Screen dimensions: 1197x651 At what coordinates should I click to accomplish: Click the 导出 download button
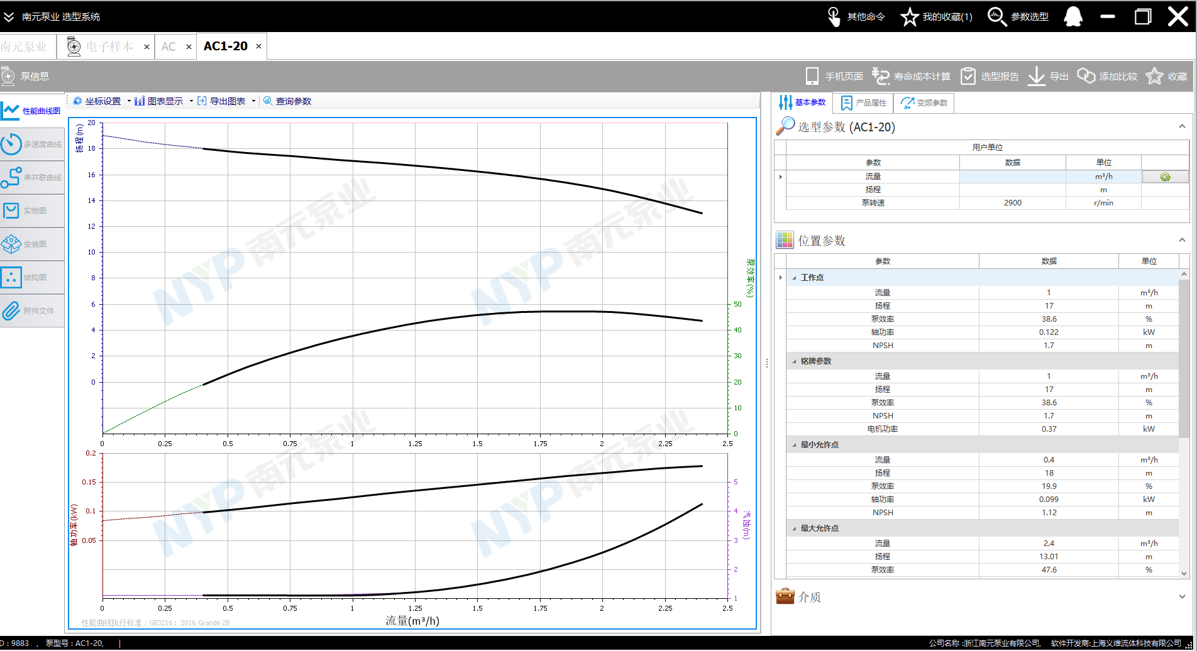pyautogui.click(x=1048, y=76)
